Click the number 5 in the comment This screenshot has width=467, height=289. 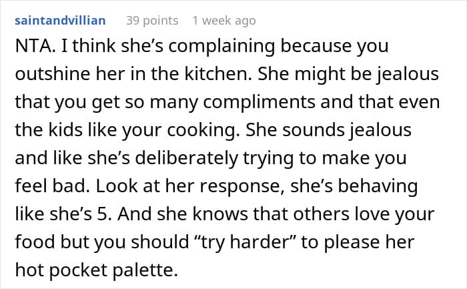(104, 214)
